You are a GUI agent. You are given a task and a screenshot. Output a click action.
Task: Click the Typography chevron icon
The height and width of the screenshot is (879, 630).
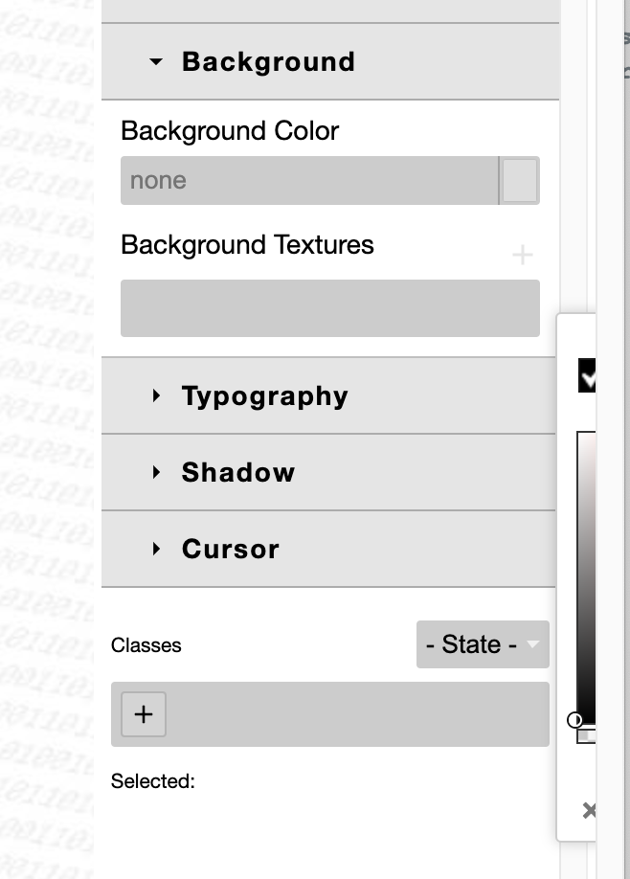tap(157, 395)
